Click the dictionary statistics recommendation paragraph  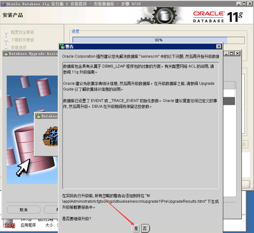[x=139, y=86]
